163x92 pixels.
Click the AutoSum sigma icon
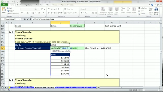coord(139,8)
